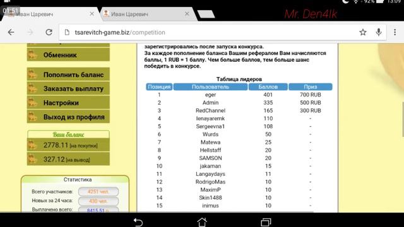Select user Hellstaff in leaderboard

coord(210,150)
